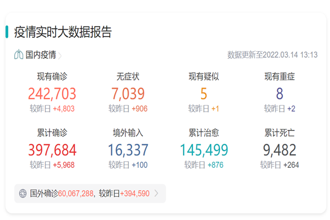Click the 现有疑似 number 5

pos(204,94)
